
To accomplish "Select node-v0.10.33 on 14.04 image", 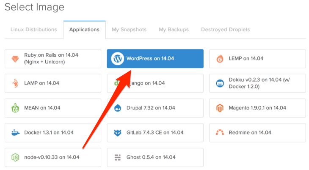I will tap(53, 157).
